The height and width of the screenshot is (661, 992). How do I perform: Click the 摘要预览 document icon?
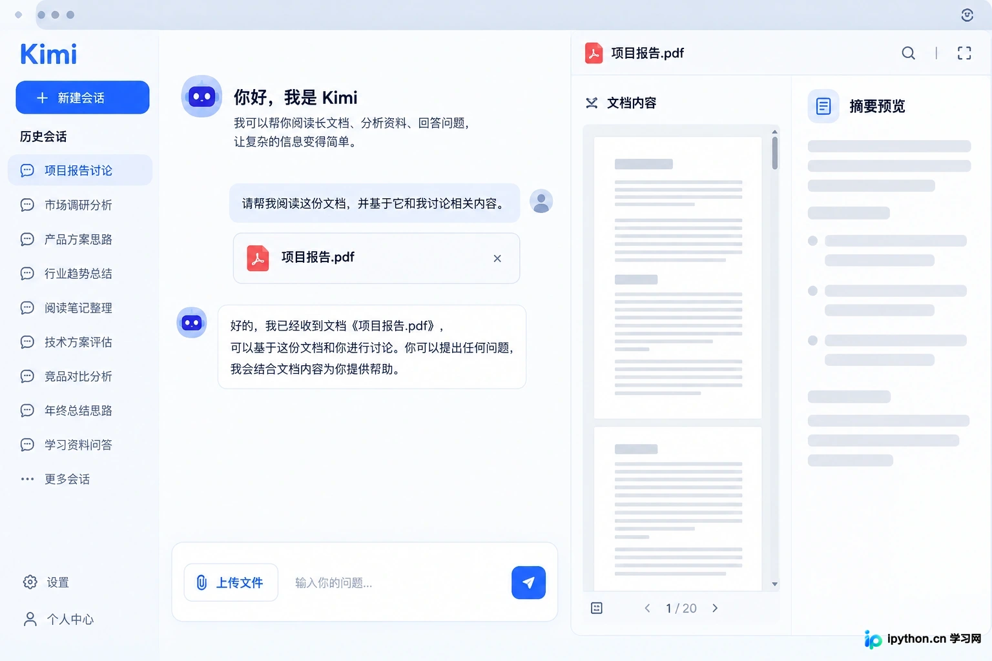click(823, 106)
